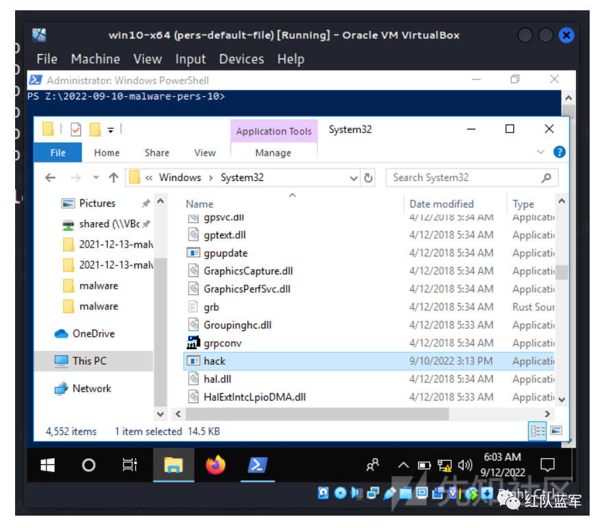Screen dimensions: 602x528
Task: Show hidden system tray icons
Action: 403,466
